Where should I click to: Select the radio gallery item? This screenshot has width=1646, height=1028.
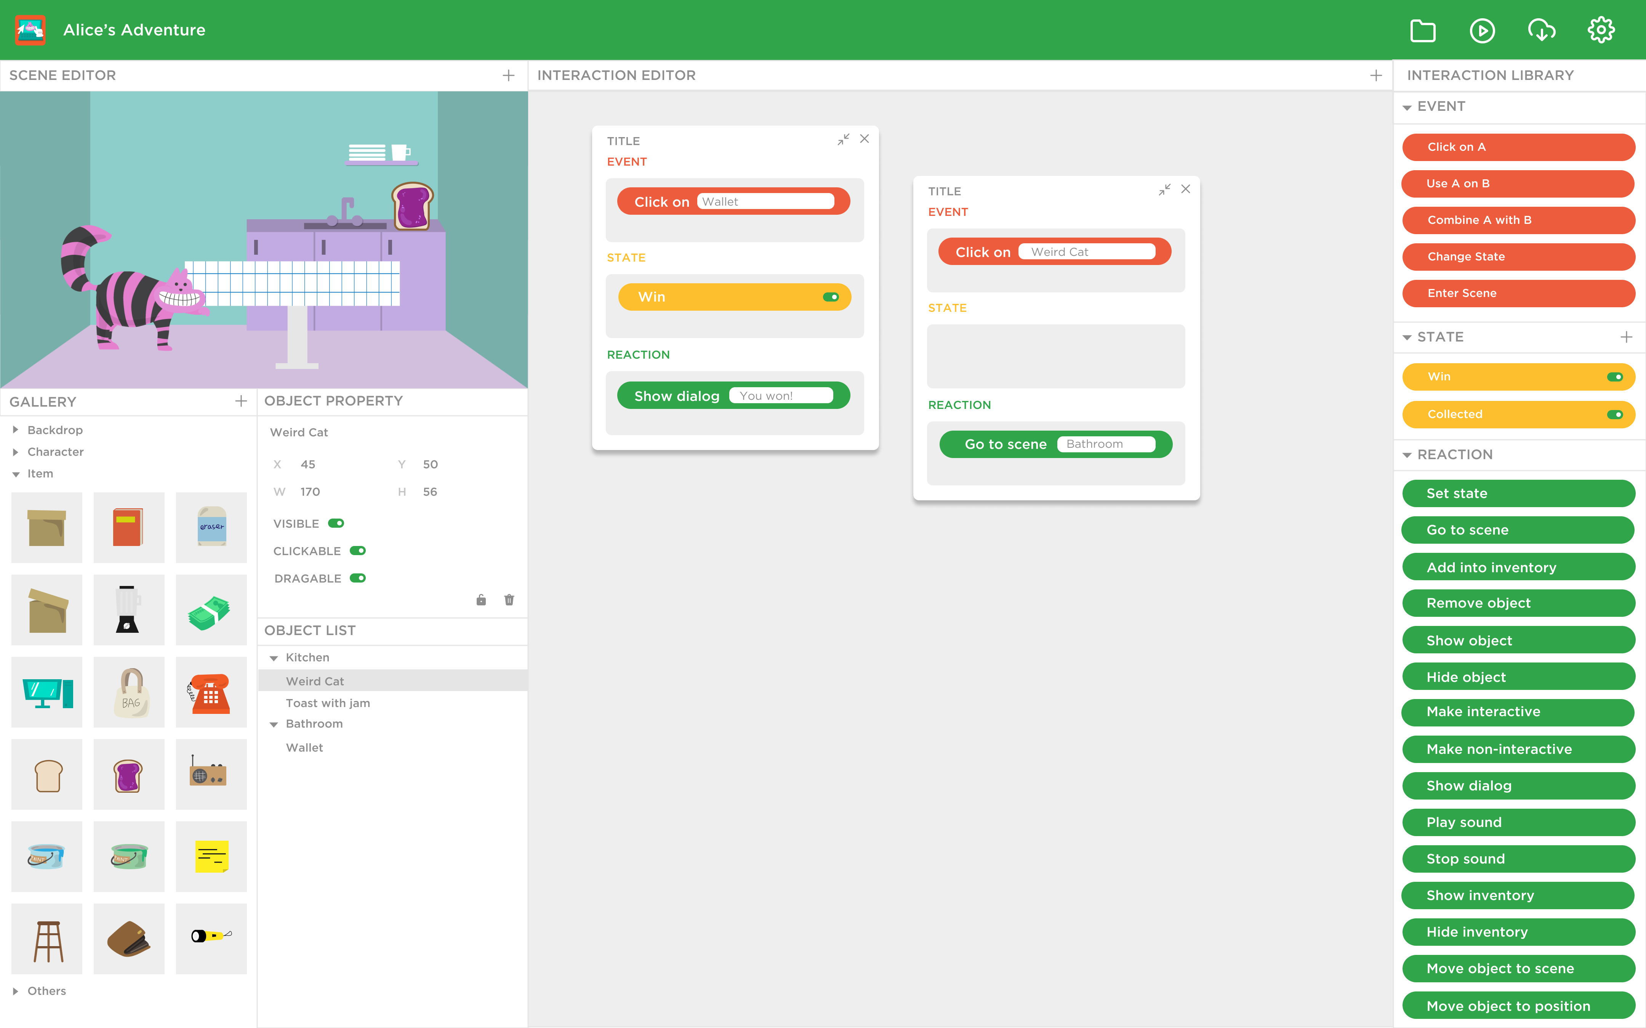point(211,774)
